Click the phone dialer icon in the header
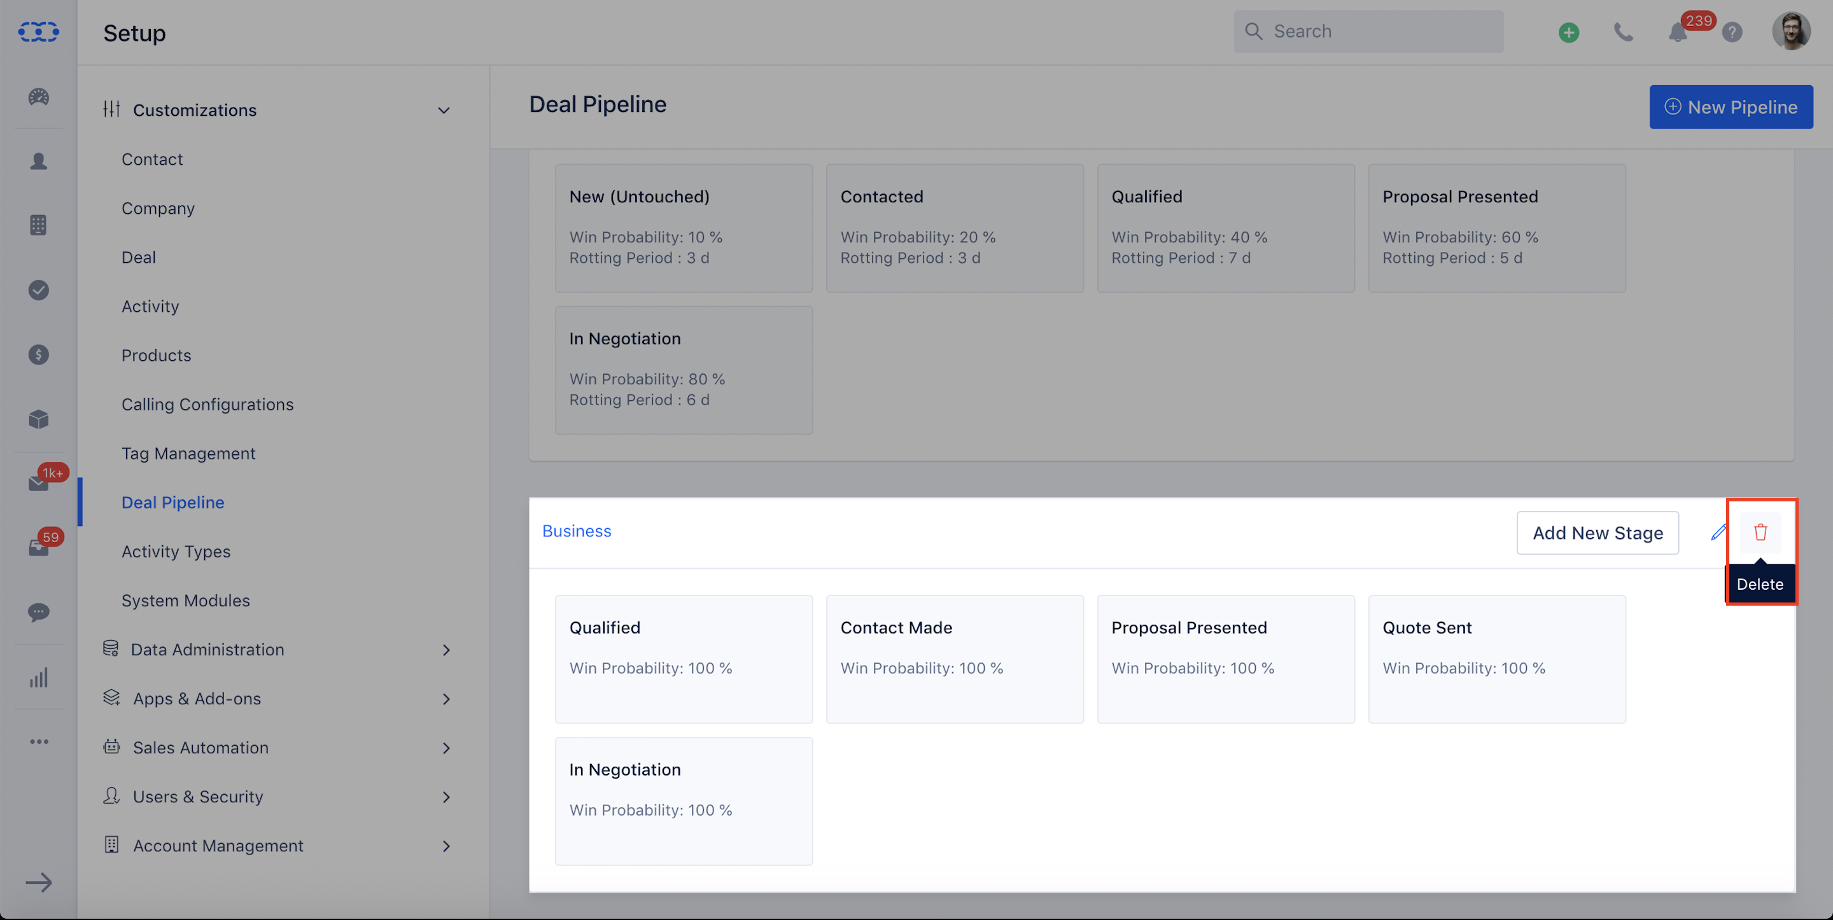The image size is (1833, 920). [1623, 32]
